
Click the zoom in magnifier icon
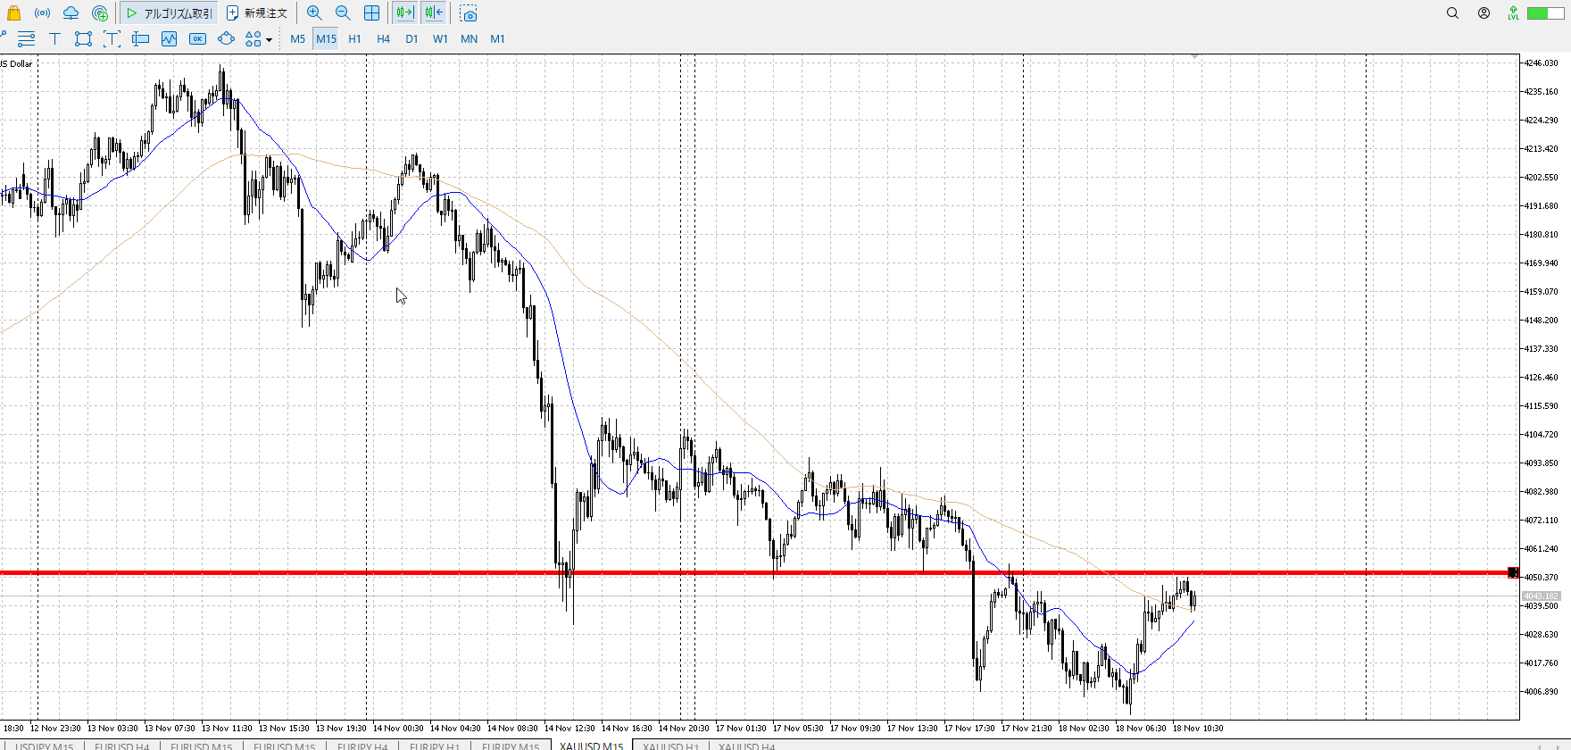(314, 13)
